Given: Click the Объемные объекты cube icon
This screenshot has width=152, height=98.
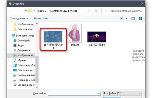Looking at the screenshot, I should (15, 65).
